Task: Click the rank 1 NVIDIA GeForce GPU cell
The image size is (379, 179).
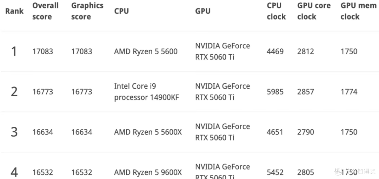Action: (x=222, y=51)
